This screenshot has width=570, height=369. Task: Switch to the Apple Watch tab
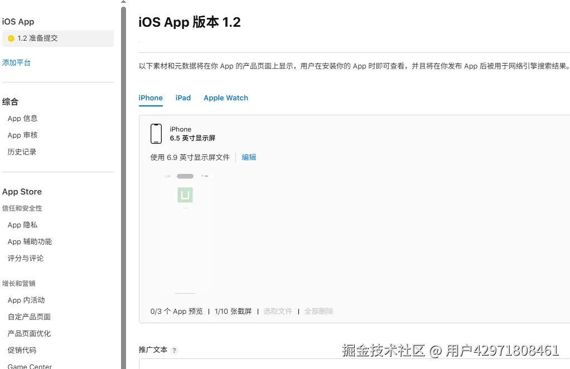coord(226,98)
